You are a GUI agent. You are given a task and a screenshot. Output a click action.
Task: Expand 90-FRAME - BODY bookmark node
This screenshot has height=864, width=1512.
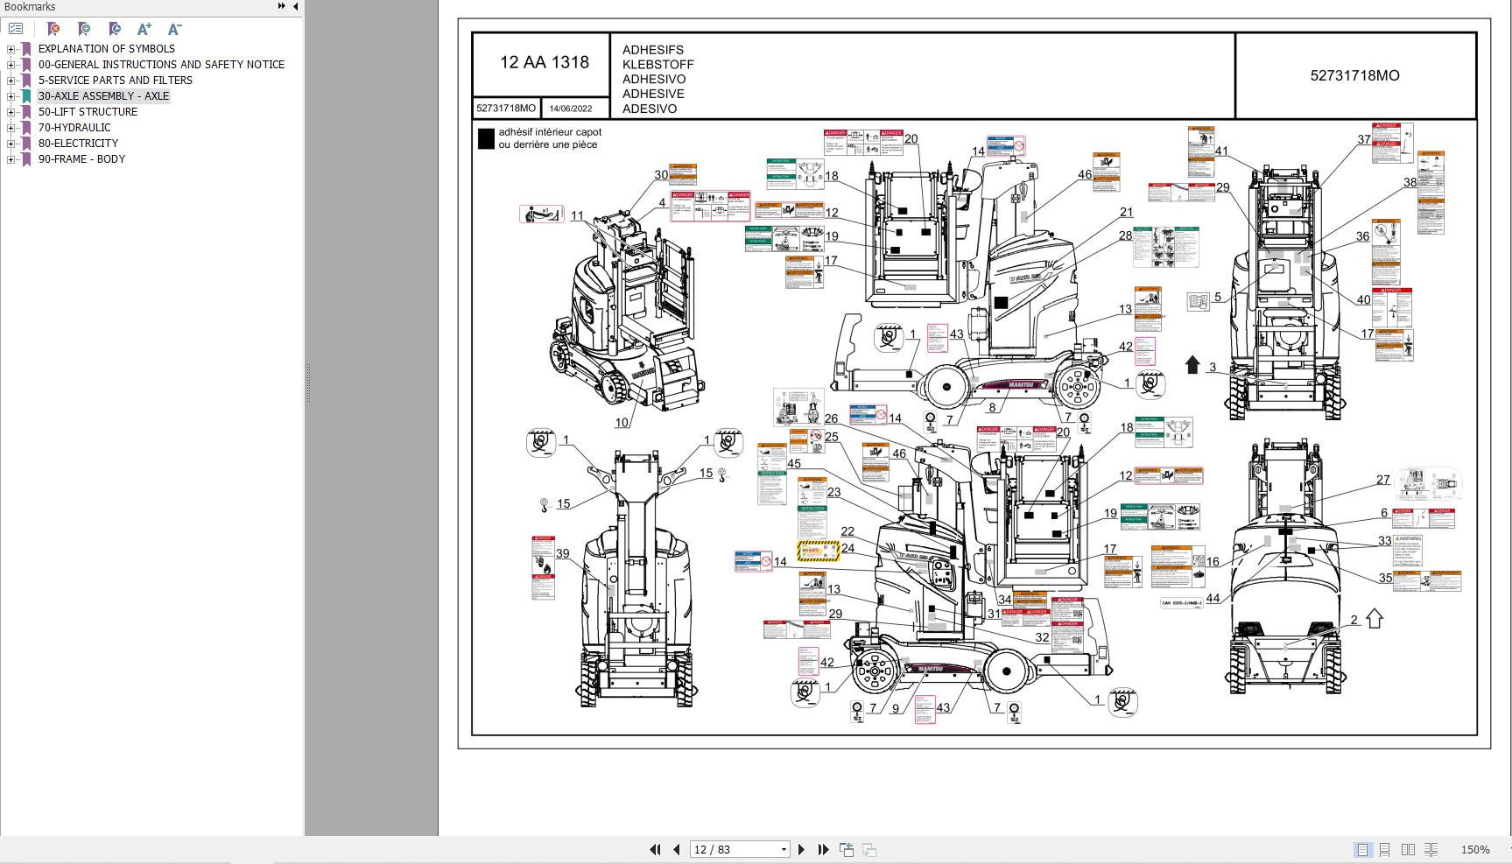click(11, 159)
